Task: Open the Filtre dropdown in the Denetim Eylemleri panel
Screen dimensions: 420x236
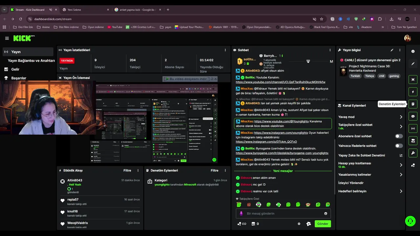Action: (215, 170)
